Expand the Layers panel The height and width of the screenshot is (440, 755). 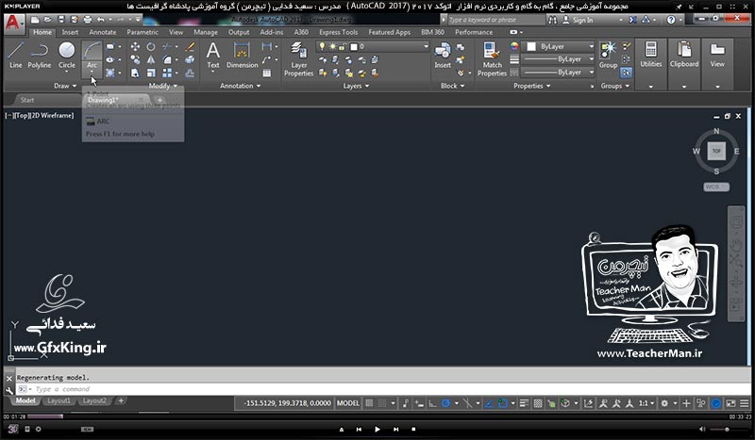(x=356, y=86)
